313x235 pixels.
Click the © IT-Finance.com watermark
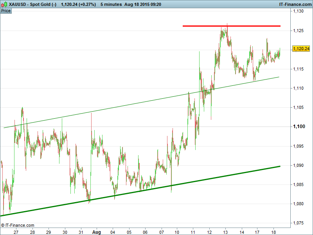18,225
